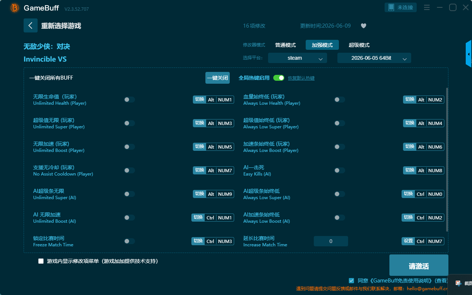Toggle Always Low Boost (Player) switch
Screen dimensions: 472x295
click(x=340, y=147)
